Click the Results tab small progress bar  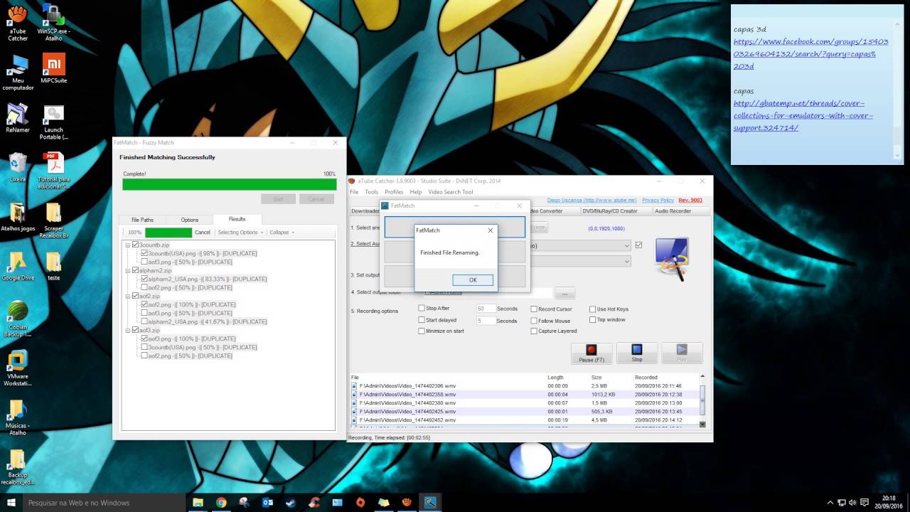[168, 233]
